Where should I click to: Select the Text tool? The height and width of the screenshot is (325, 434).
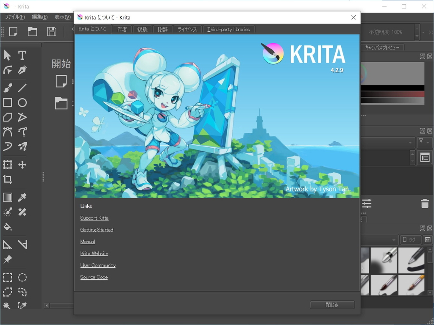click(22, 55)
